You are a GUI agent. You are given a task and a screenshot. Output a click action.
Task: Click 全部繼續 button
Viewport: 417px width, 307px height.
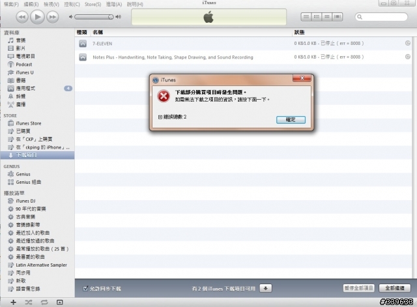[395, 288]
